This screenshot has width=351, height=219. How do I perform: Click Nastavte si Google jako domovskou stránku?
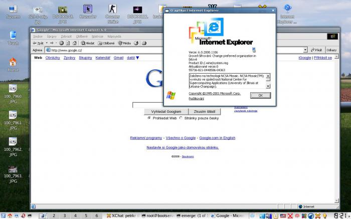(183, 147)
